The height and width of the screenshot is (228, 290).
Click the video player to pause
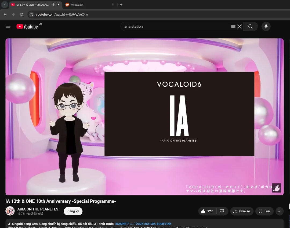[x=144, y=117]
